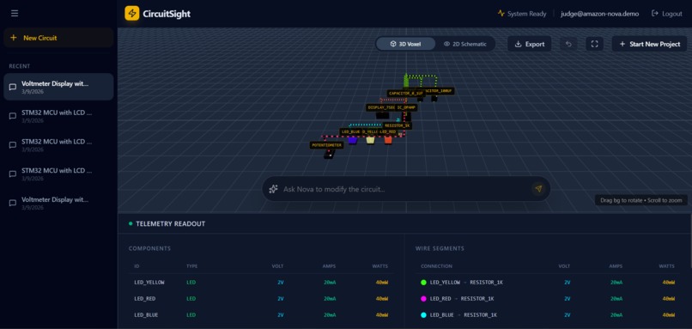Click the eye icon in 2D Schematic tab
This screenshot has height=329, width=692.
tap(446, 44)
